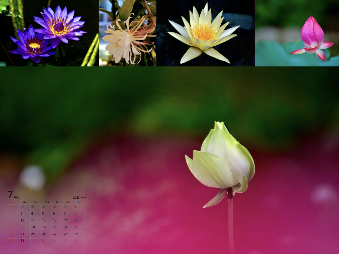Viewport: 339px width, 254px height.
Task: Click date 26 in July's fourth week
Action: coord(44,234)
